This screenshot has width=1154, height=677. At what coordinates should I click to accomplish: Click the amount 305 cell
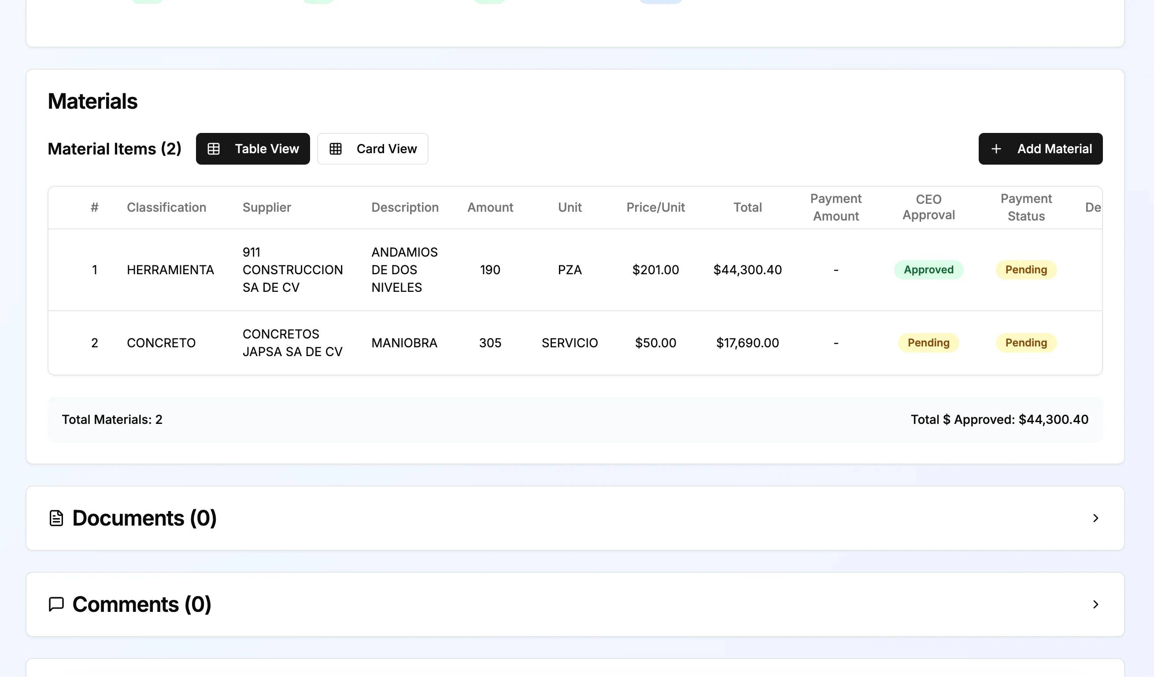tap(490, 343)
